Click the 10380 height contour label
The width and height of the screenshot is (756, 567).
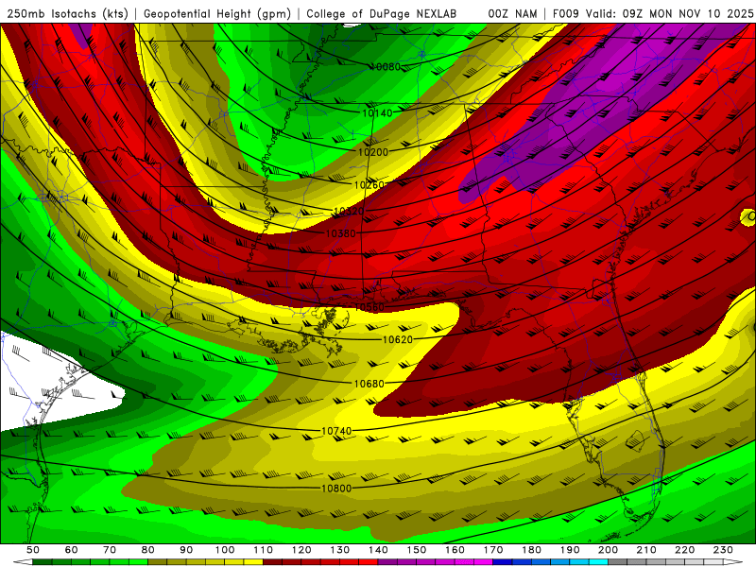(x=340, y=233)
